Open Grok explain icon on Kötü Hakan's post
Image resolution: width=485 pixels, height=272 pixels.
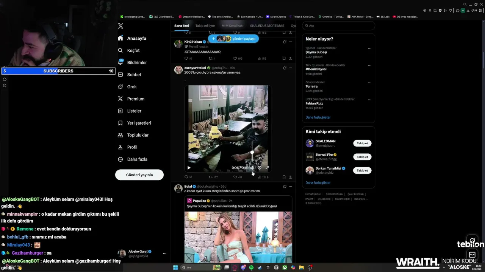pyautogui.click(x=285, y=42)
